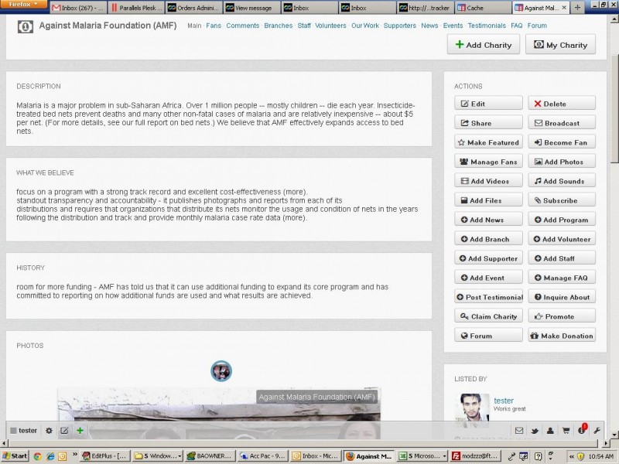619x464 pixels.
Task: Click the Make Donation button
Action: tap(562, 336)
